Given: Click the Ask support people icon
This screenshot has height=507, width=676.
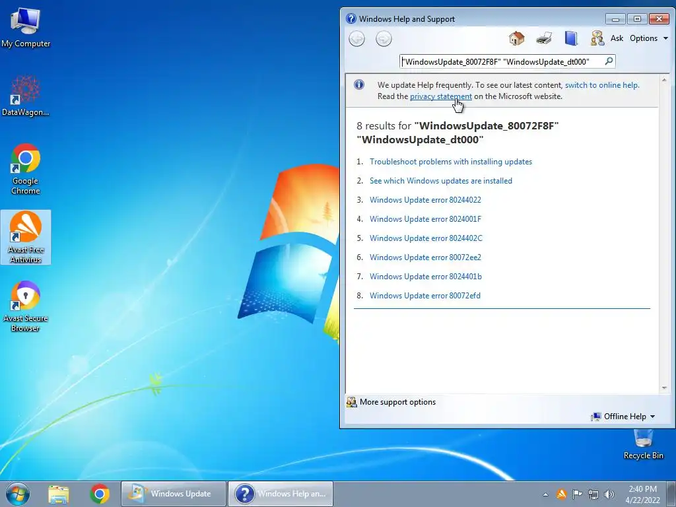Looking at the screenshot, I should tap(597, 38).
